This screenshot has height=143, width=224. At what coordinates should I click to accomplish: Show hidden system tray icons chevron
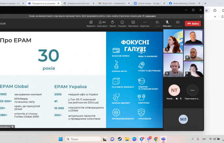[193, 139]
